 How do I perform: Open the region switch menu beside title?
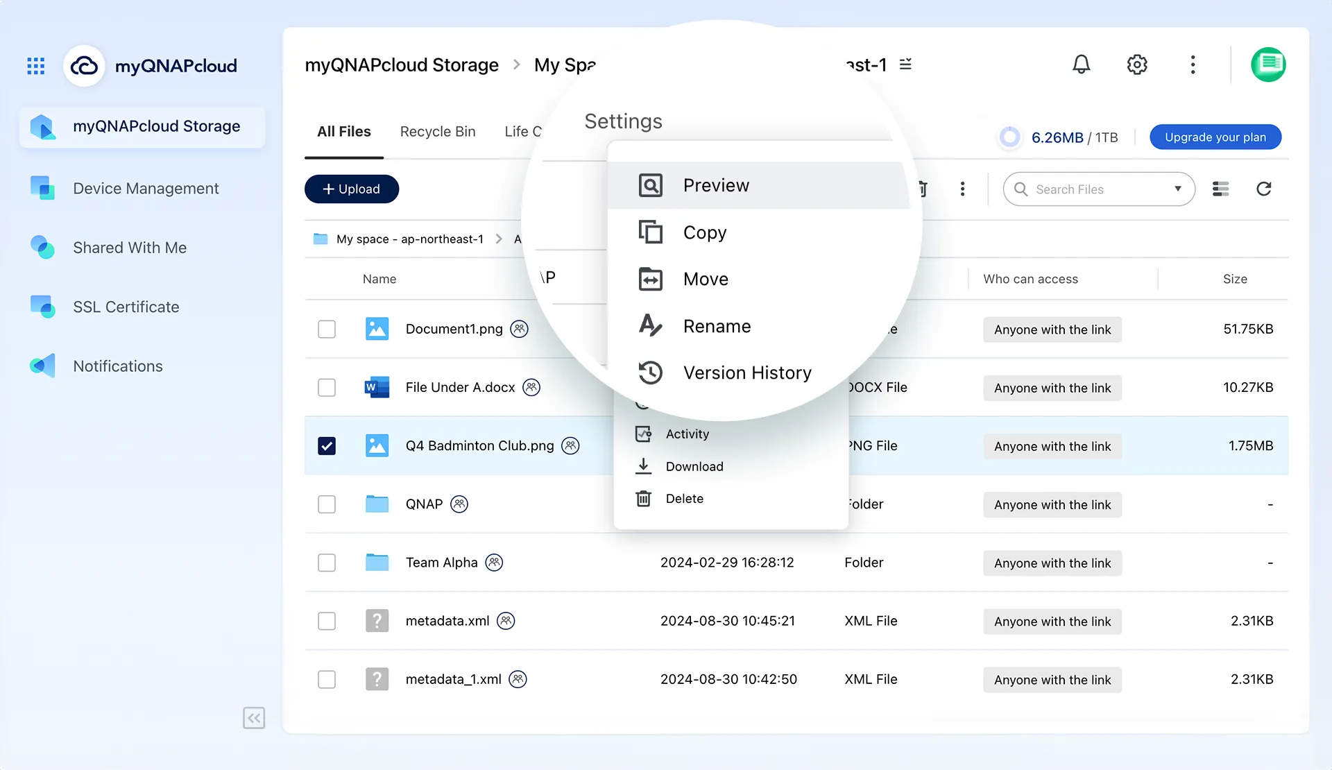tap(905, 65)
